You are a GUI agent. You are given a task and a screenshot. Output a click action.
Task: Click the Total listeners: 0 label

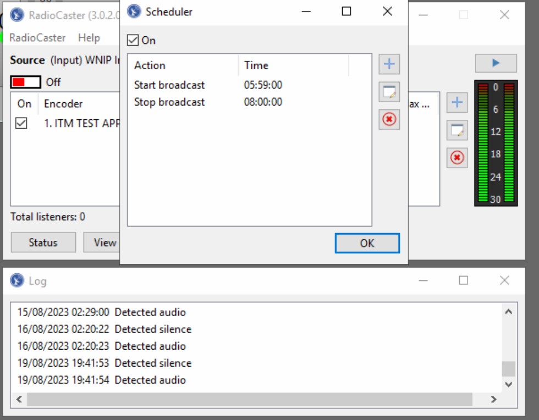click(x=48, y=217)
